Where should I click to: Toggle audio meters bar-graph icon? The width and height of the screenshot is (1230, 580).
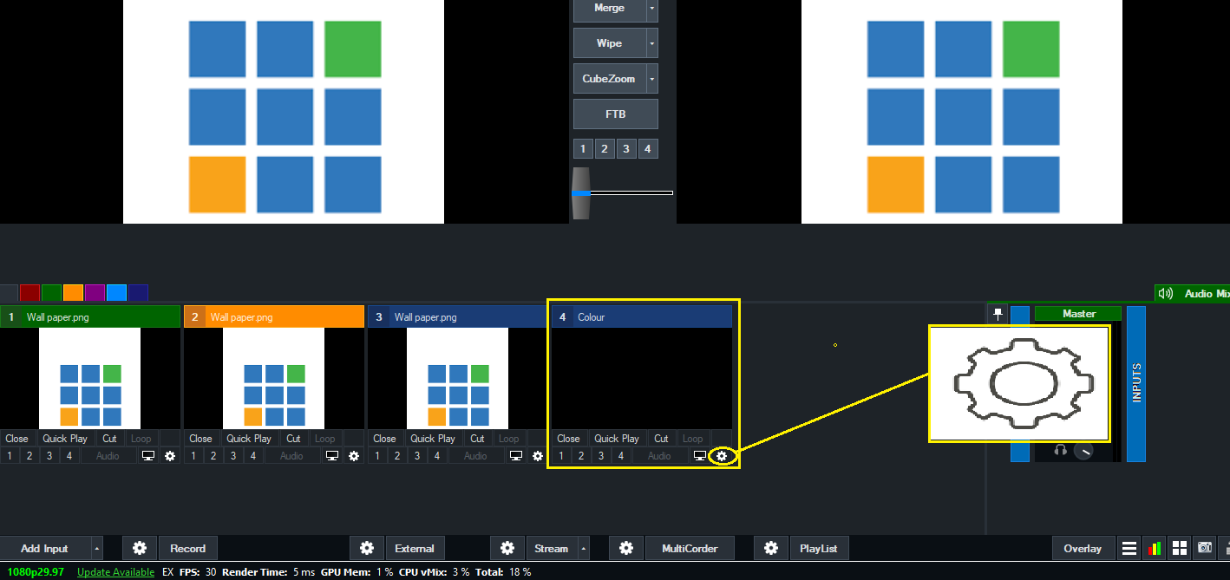click(1155, 548)
